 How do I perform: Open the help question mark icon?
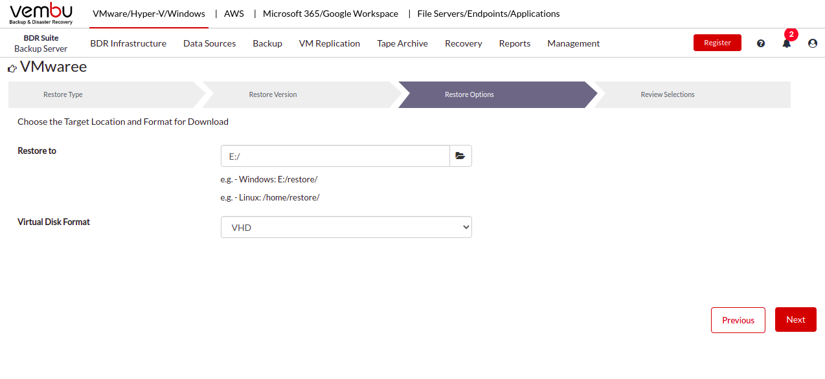(x=761, y=43)
